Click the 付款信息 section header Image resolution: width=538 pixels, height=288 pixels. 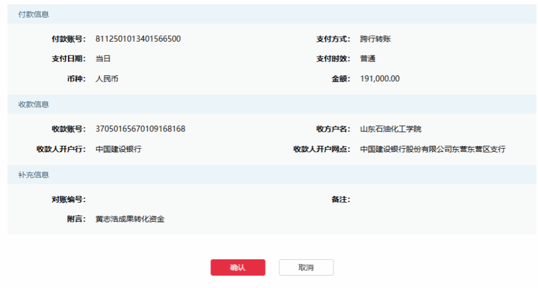(34, 14)
